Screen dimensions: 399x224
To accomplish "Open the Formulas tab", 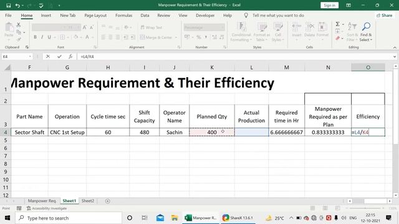I will (x=123, y=15).
